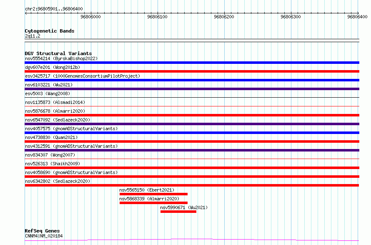Click the right arrow end of the ruler

point(358,13)
